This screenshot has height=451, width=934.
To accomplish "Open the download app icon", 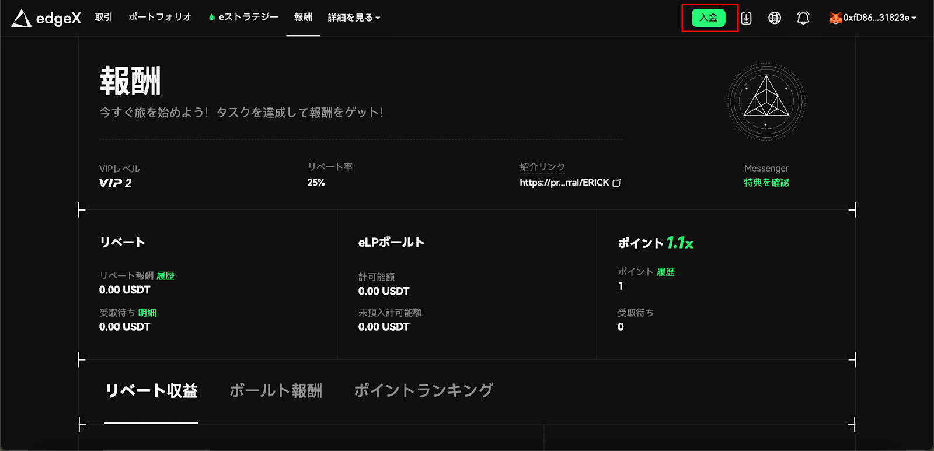I will [x=746, y=18].
